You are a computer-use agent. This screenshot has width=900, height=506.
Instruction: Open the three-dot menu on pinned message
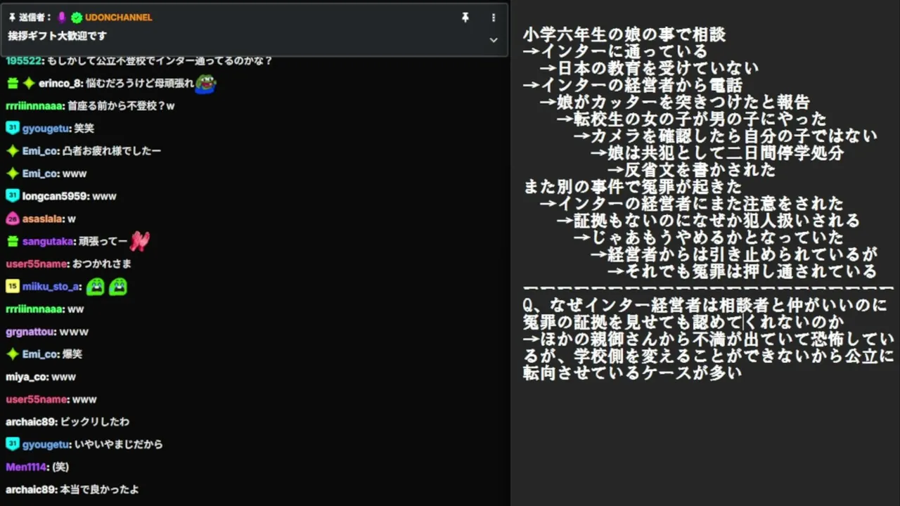(x=494, y=18)
